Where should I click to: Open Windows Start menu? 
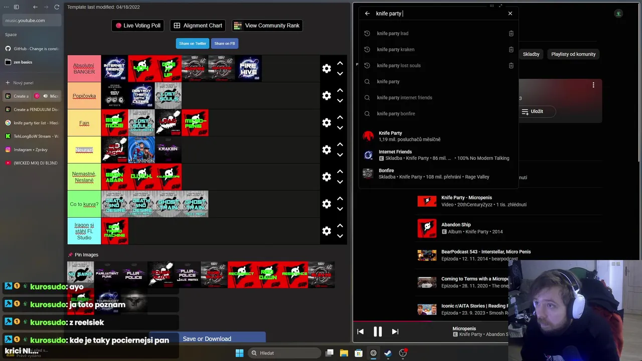click(239, 353)
